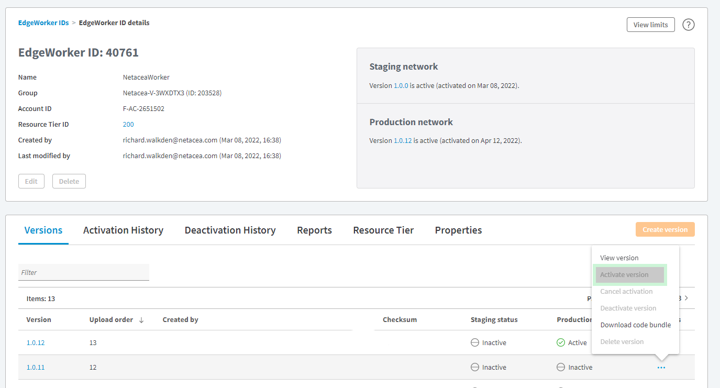
Task: Click the Inactive staging icon for version 1.0.12
Action: [475, 342]
